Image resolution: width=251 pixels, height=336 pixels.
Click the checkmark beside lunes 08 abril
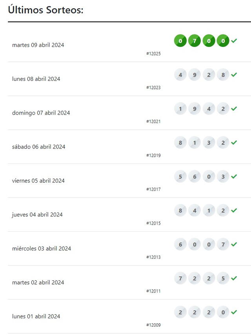click(234, 74)
